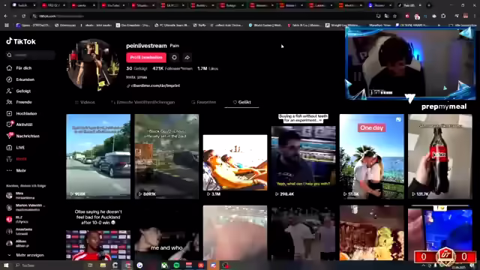Screen dimensions: 480x270
Task: Click the Gefolgt following count
Action: click(136, 68)
